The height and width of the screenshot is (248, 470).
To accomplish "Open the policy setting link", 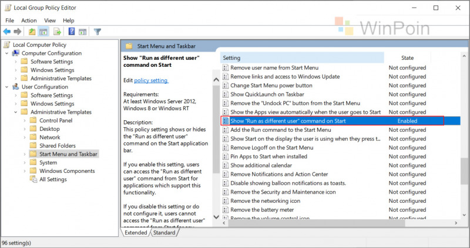I will pos(152,80).
